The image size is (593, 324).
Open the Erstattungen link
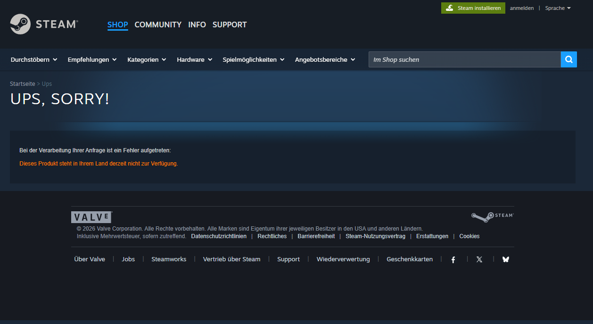click(432, 236)
